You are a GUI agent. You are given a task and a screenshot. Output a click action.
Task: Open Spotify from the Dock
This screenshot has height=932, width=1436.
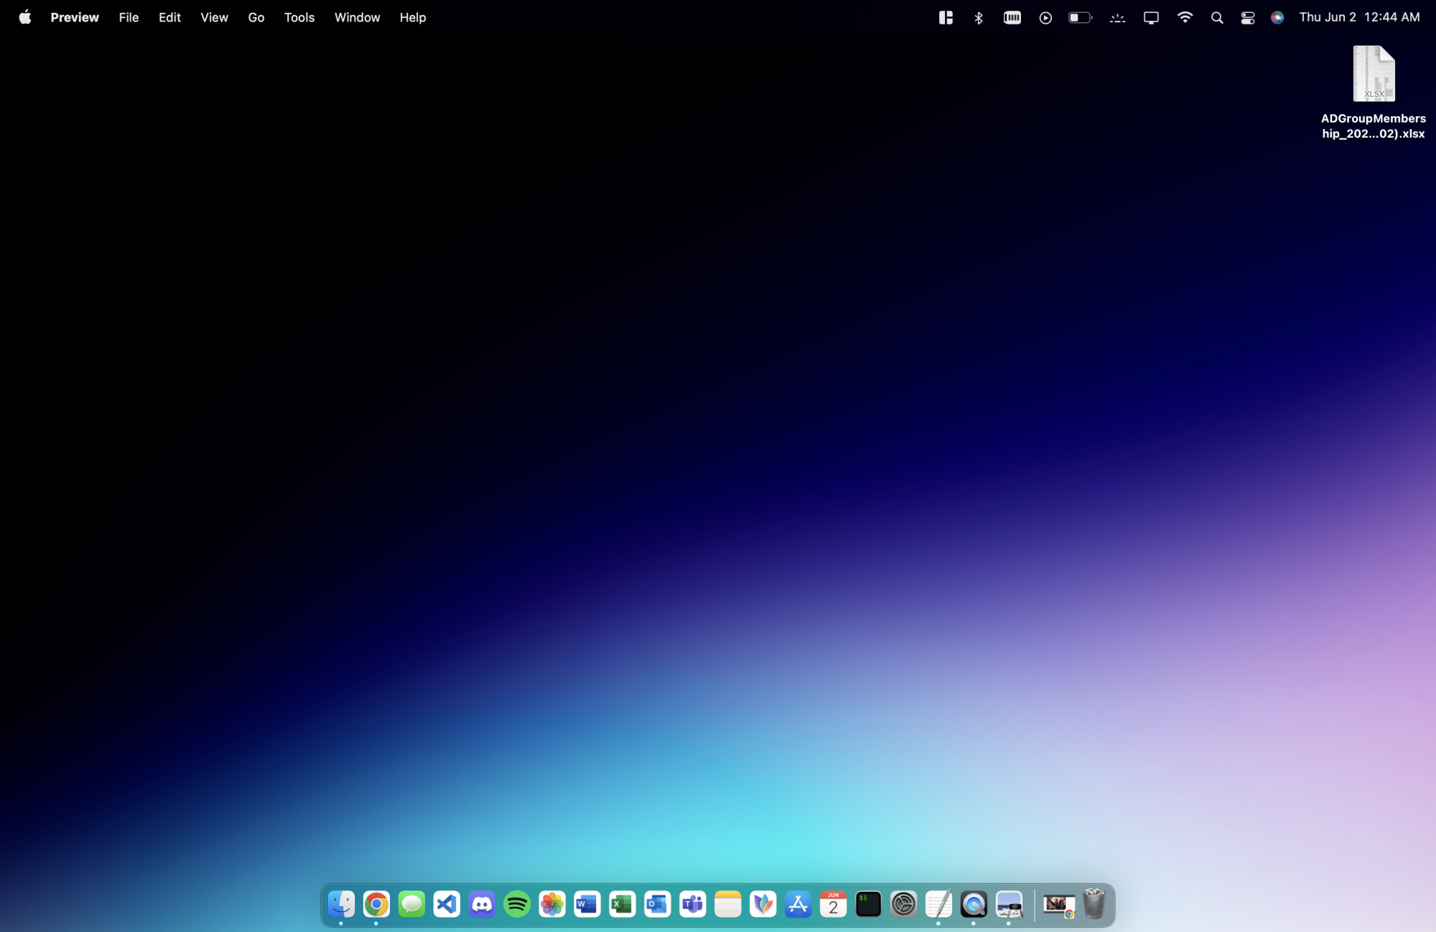(517, 904)
